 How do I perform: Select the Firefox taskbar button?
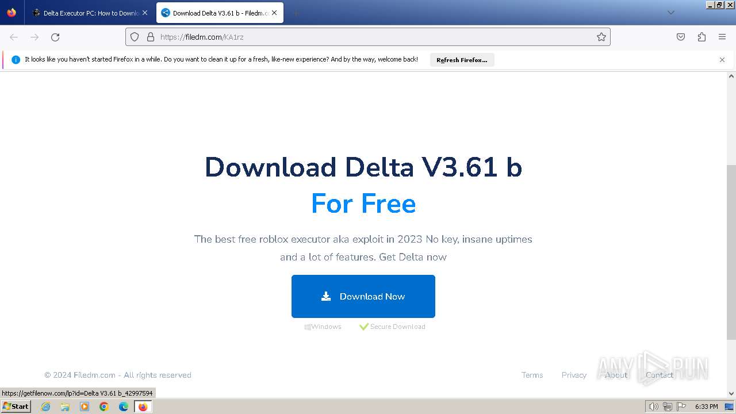pos(143,407)
